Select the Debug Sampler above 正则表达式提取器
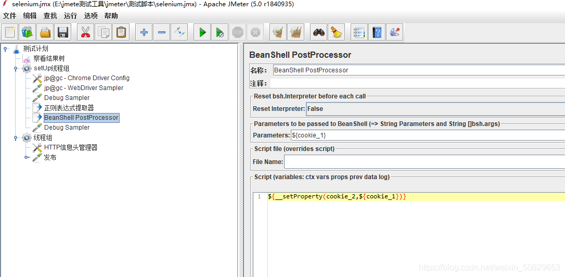 coord(67,98)
